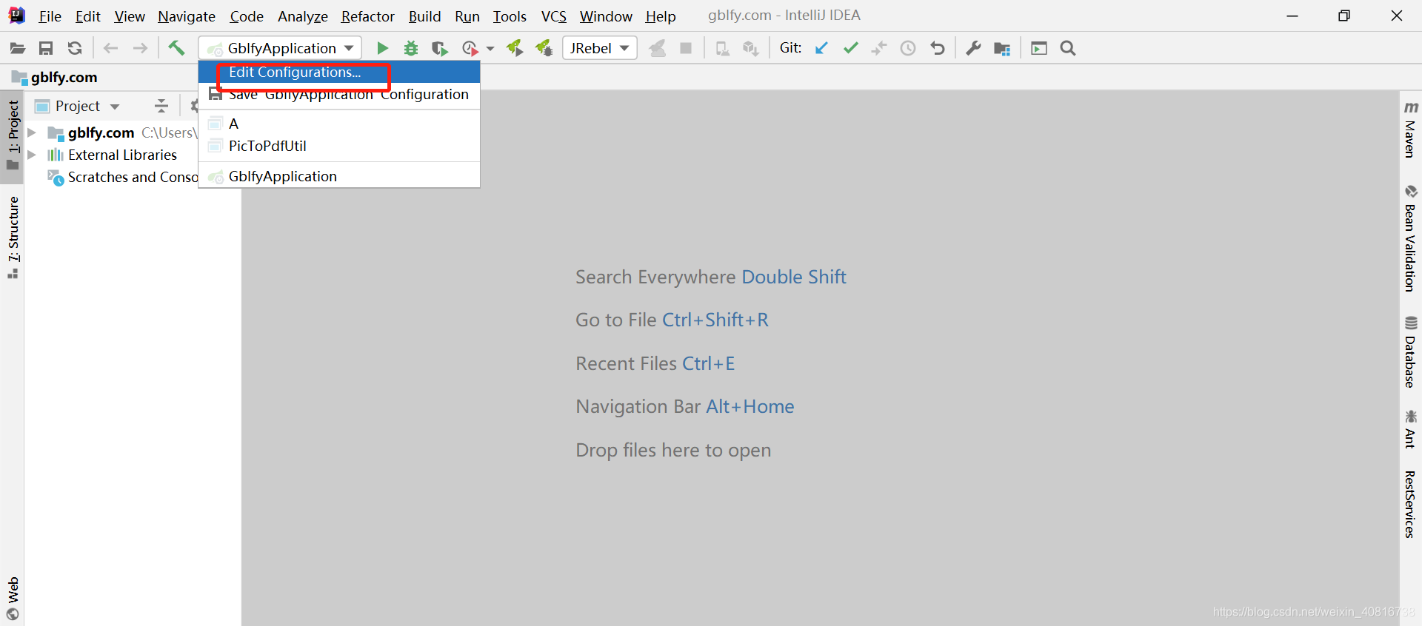Image resolution: width=1422 pixels, height=626 pixels.
Task: Run with JRebel rocket icon
Action: tap(515, 48)
